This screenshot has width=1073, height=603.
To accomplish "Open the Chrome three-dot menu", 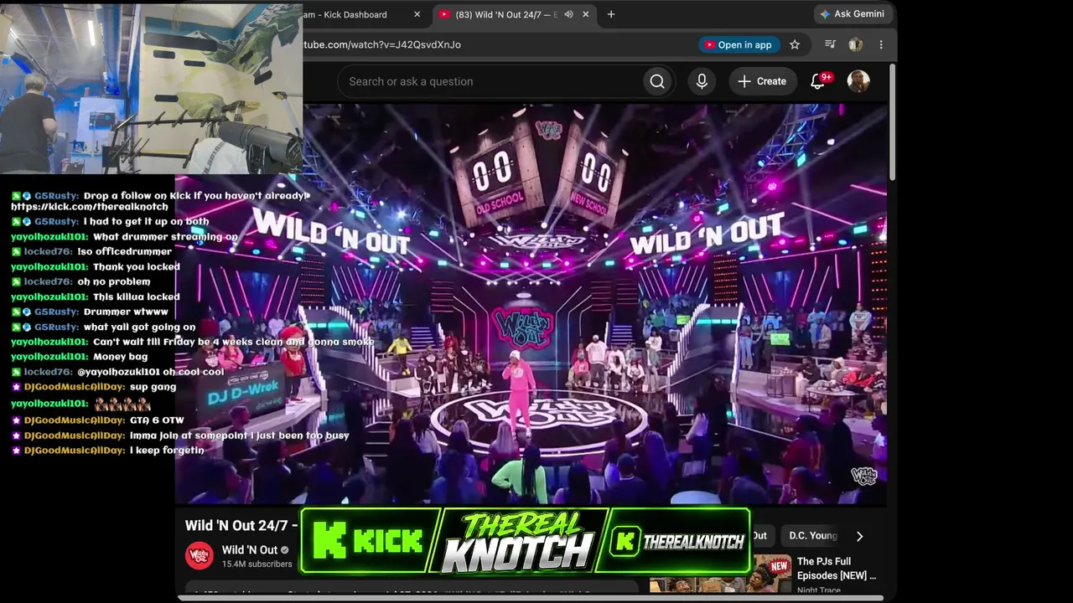I will point(881,45).
